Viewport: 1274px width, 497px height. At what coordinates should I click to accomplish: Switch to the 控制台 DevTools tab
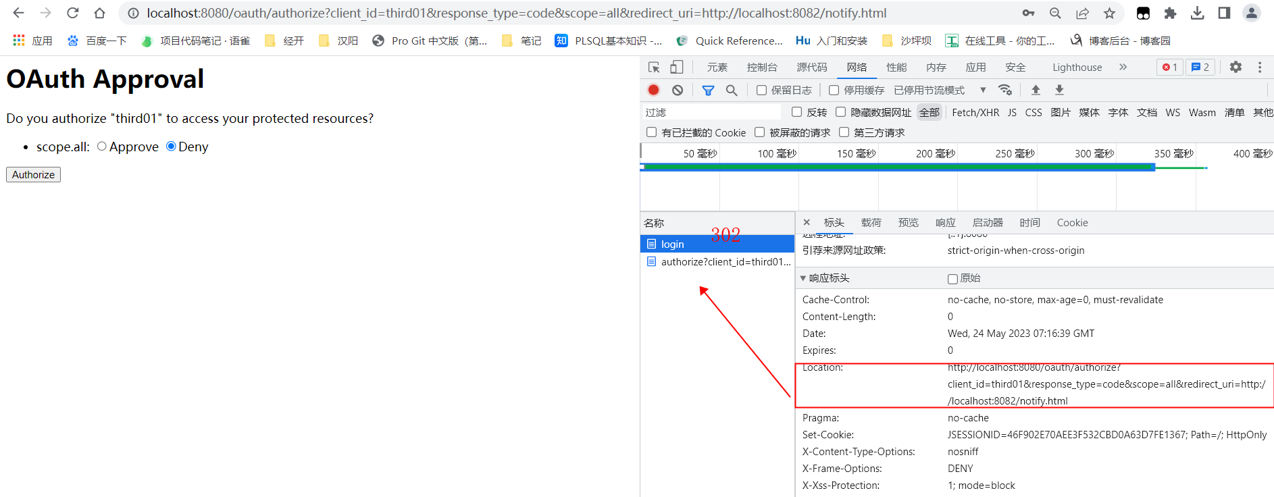click(762, 67)
